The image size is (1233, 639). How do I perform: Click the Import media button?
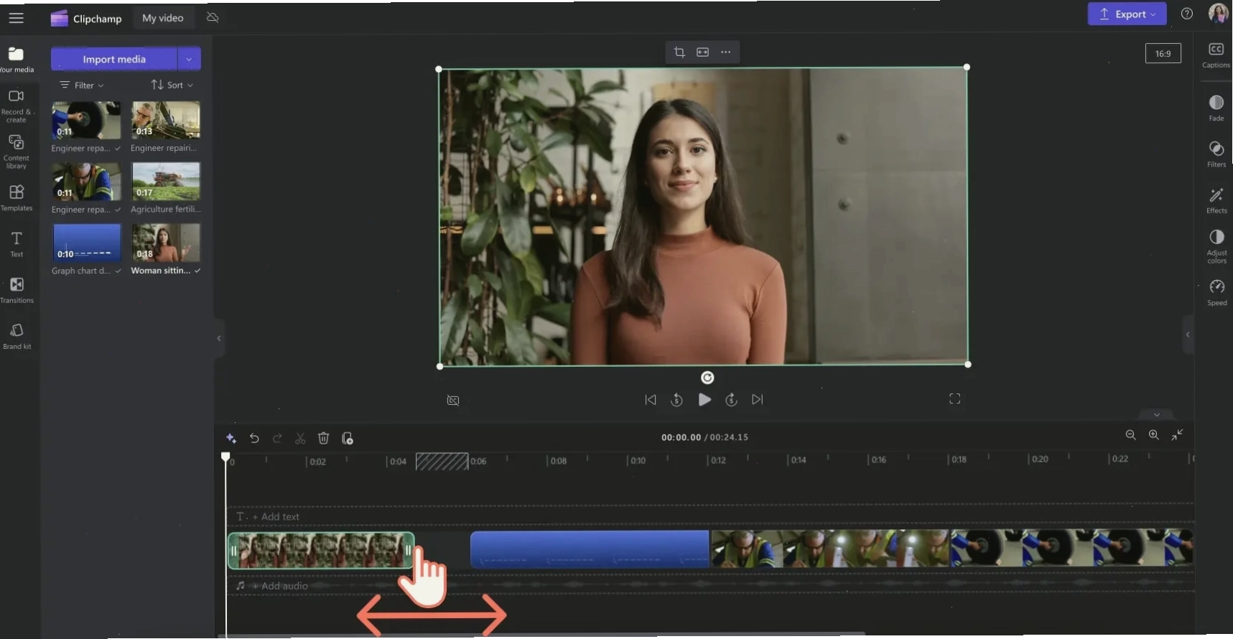[114, 59]
